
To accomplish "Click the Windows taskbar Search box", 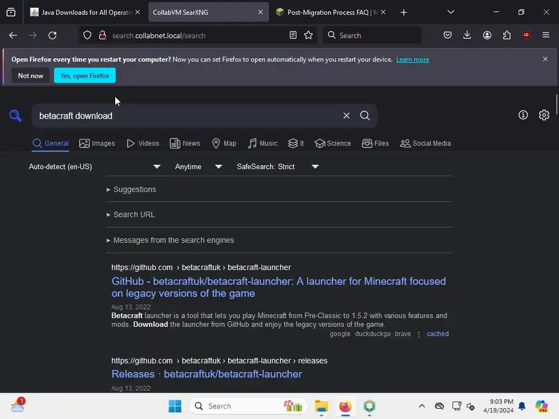I will 248,406.
